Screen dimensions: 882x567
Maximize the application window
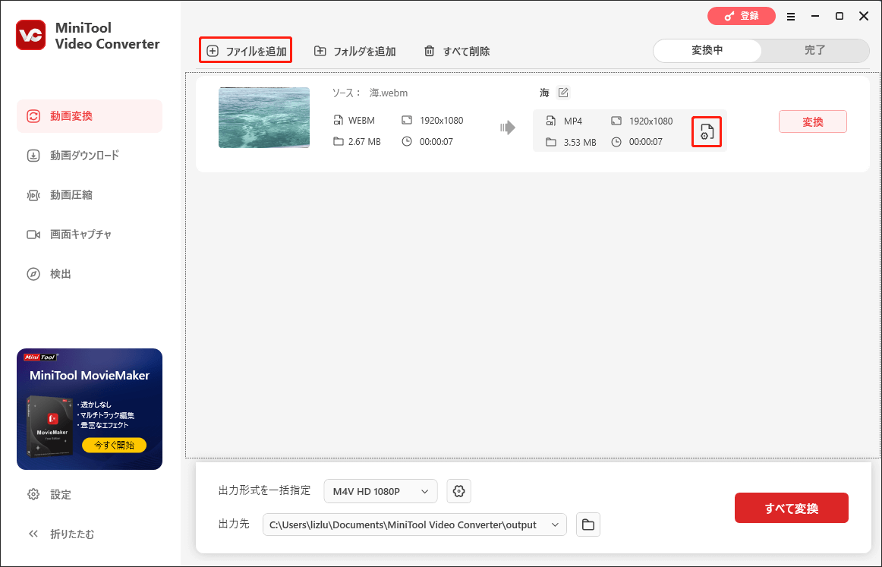[x=839, y=16]
